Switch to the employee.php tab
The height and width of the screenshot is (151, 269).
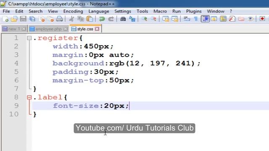pyautogui.click(x=48, y=29)
